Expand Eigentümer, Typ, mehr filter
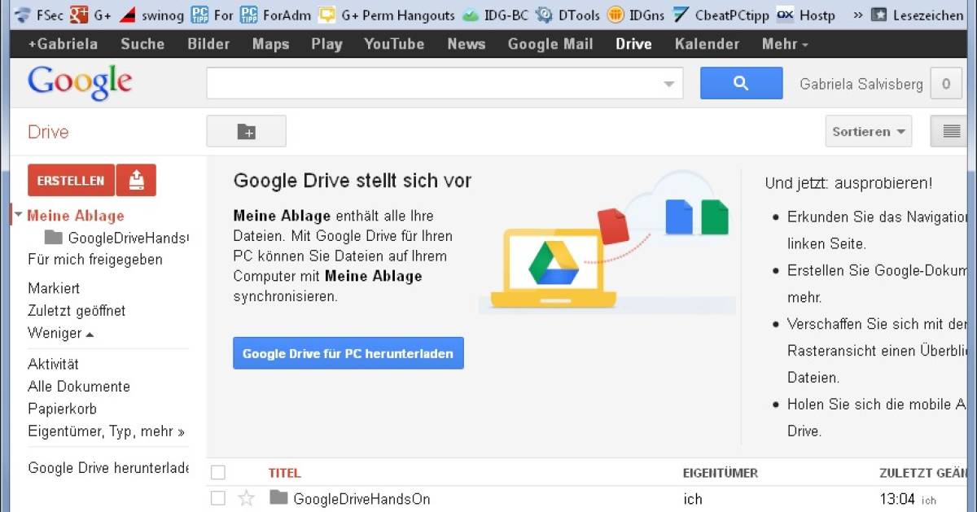 click(107, 431)
